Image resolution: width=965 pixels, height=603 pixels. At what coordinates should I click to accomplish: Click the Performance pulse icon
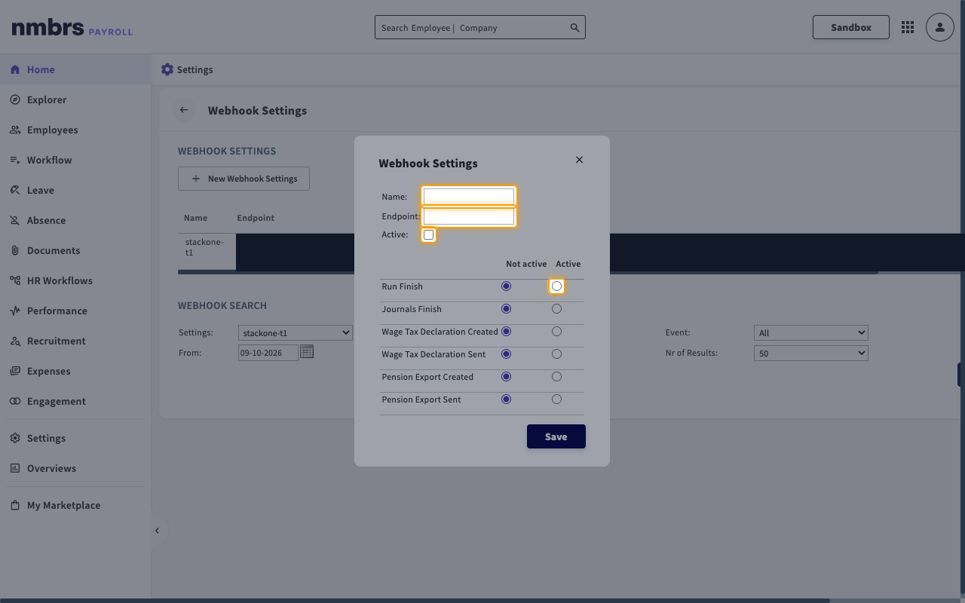(x=15, y=311)
